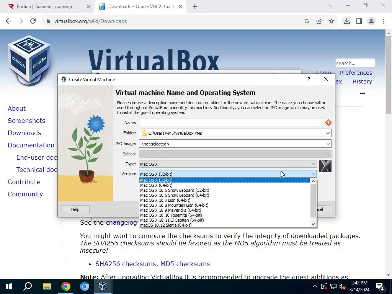
Task: Open the Folder dropdown
Action: tap(328, 133)
